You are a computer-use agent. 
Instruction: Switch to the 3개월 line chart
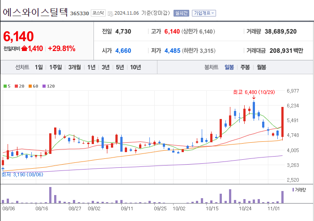[x=75, y=67]
